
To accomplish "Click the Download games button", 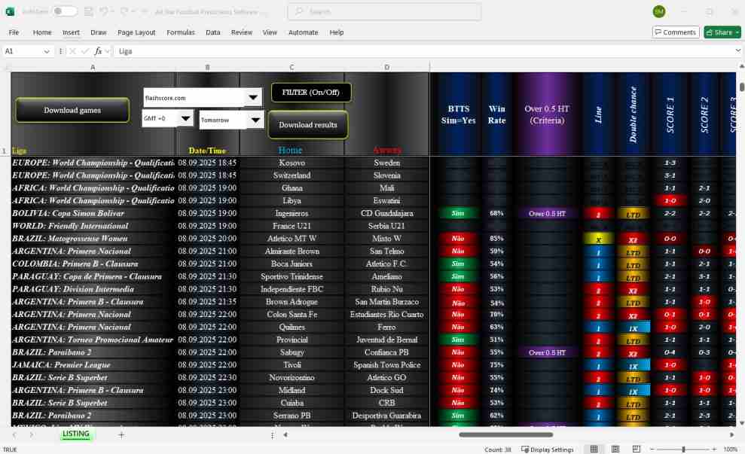I will click(x=72, y=109).
